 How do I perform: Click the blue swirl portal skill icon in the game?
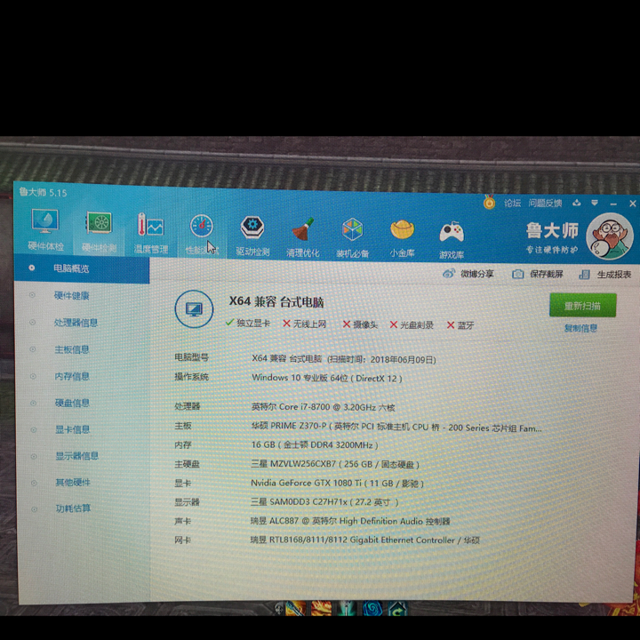(x=372, y=609)
